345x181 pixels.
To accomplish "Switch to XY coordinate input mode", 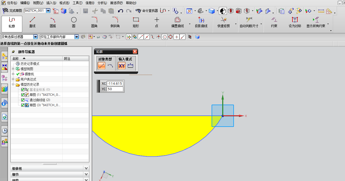I will [x=122, y=66].
